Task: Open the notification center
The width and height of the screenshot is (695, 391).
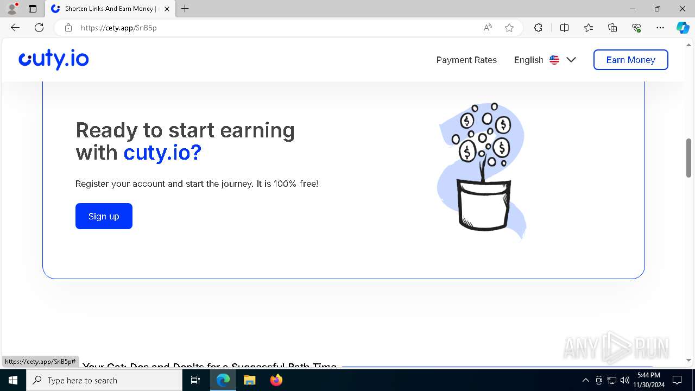Action: (677, 380)
